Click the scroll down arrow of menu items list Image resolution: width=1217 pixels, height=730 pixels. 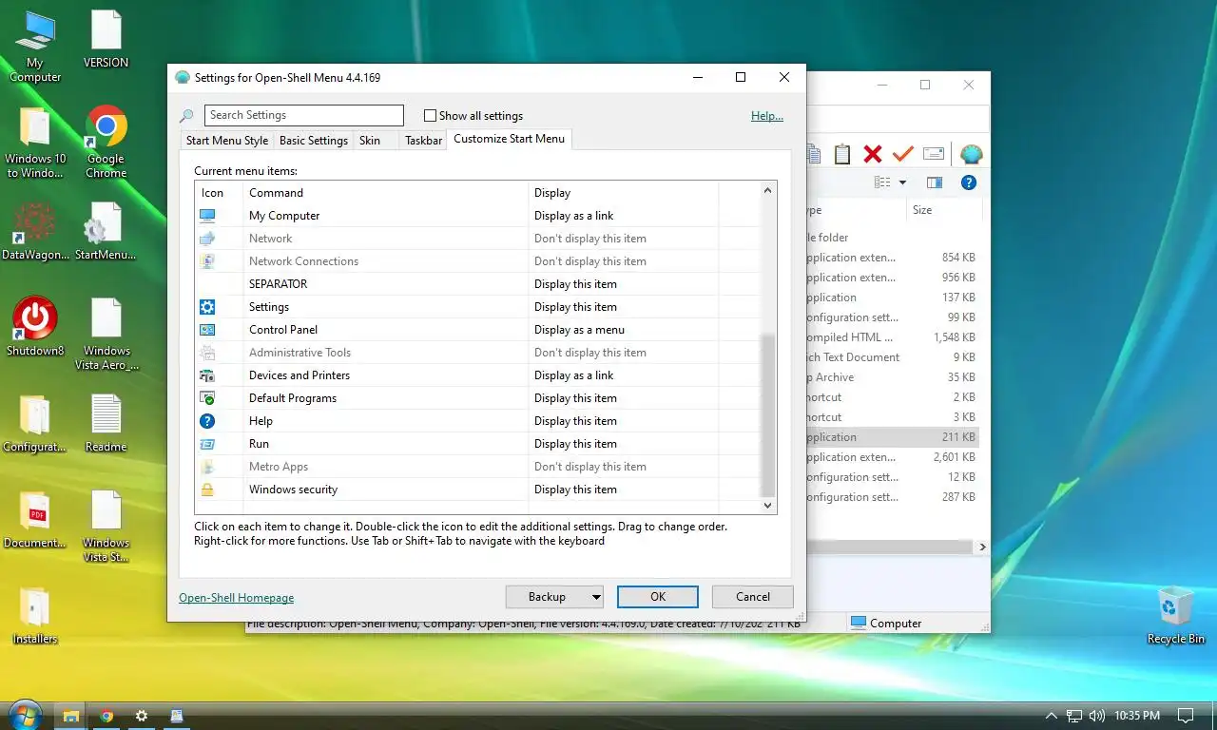(768, 506)
